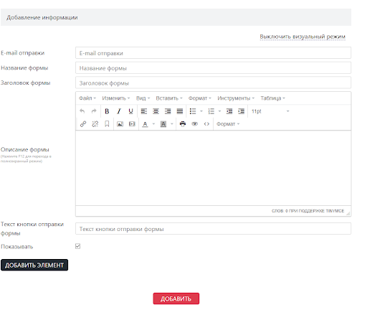The height and width of the screenshot is (315, 367).
Task: Preview content with eye icon
Action: tap(195, 124)
